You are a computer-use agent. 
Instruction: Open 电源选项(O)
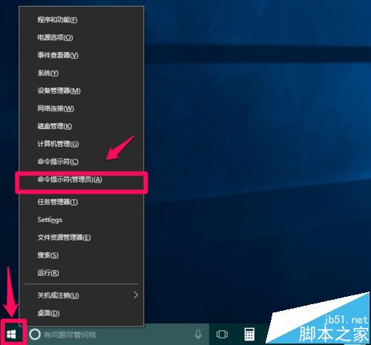[82, 37]
